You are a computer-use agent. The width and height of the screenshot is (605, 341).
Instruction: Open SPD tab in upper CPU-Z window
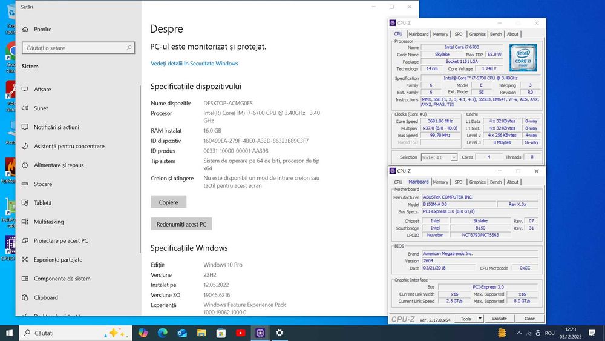(x=459, y=34)
